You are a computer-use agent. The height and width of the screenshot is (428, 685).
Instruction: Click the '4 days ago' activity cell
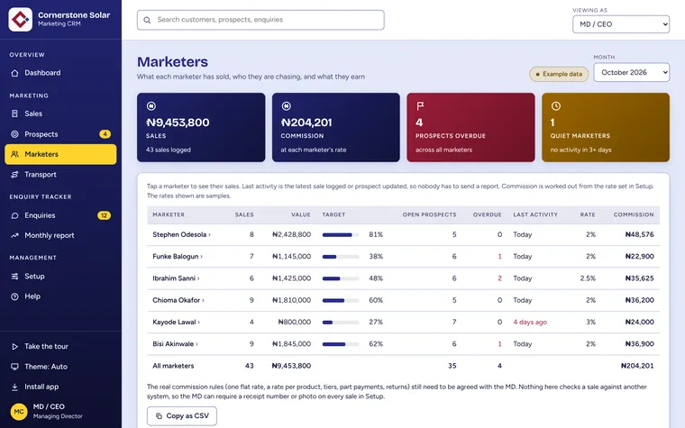530,323
